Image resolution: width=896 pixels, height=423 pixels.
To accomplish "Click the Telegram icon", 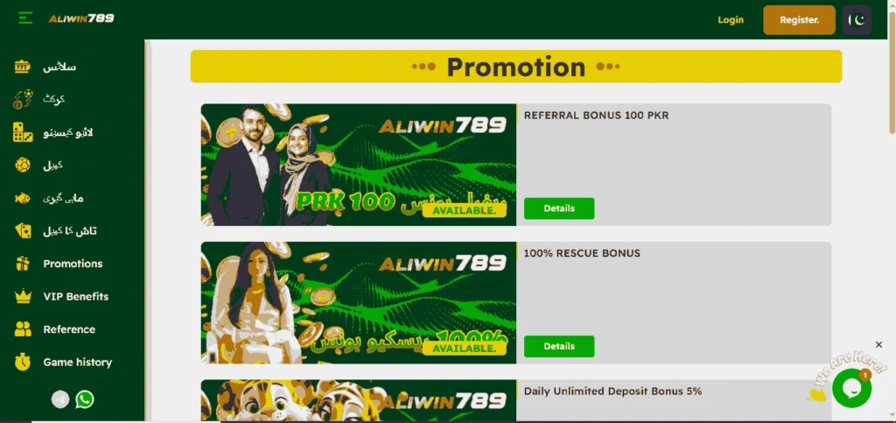I will coord(60,399).
